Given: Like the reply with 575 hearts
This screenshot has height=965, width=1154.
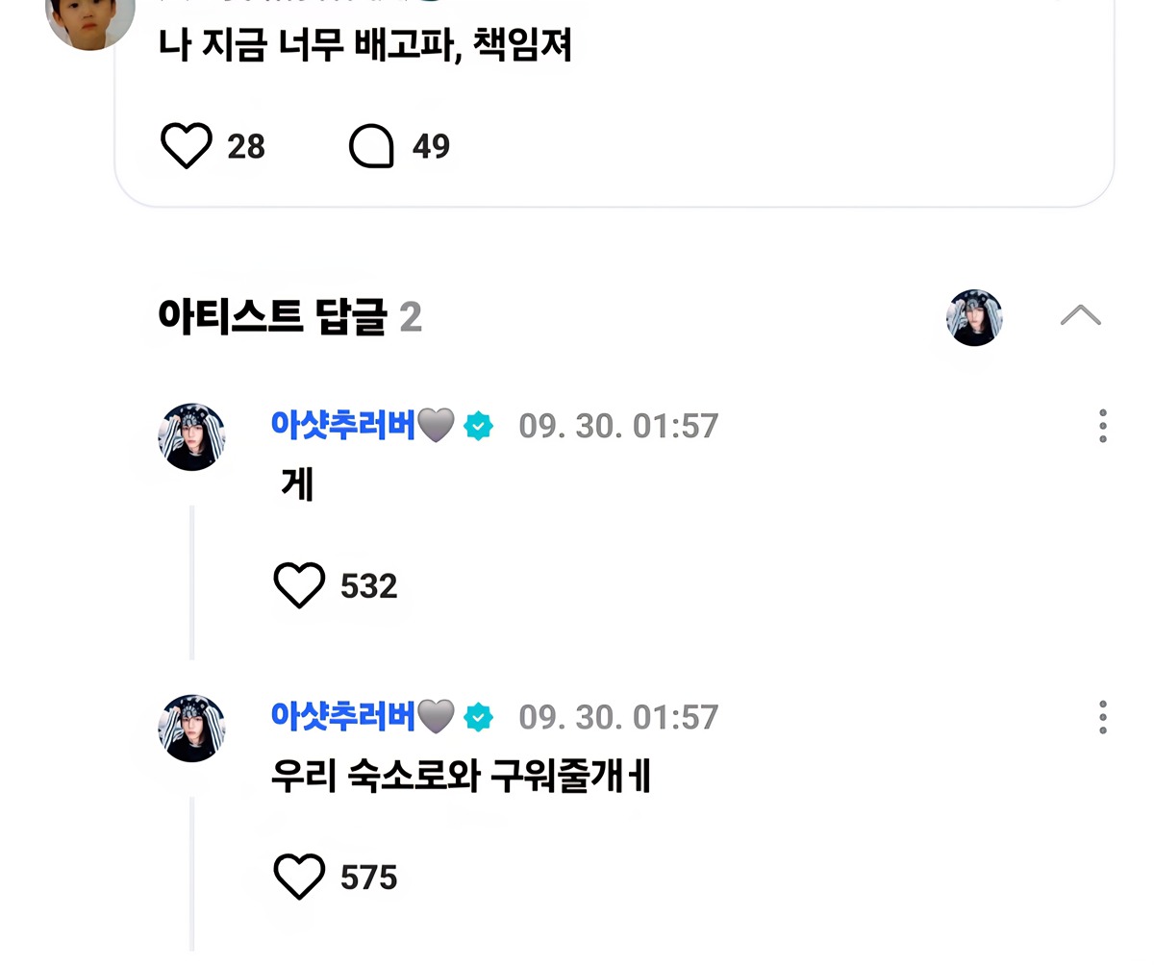Looking at the screenshot, I should [300, 877].
